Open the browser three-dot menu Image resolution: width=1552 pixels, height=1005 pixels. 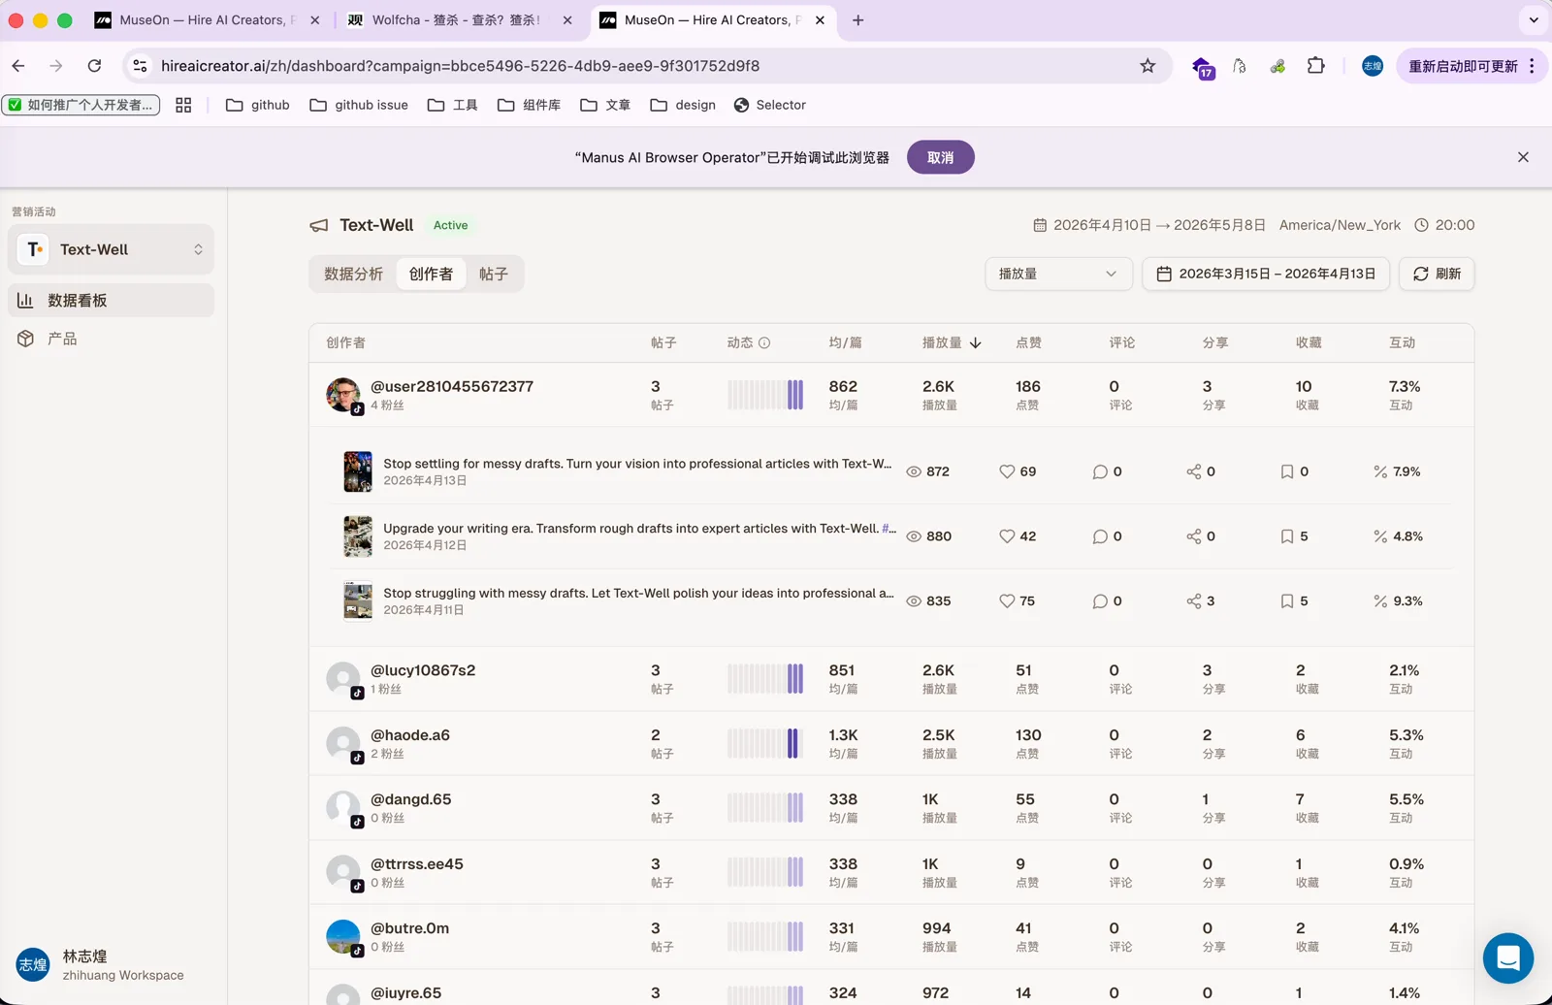(x=1532, y=66)
